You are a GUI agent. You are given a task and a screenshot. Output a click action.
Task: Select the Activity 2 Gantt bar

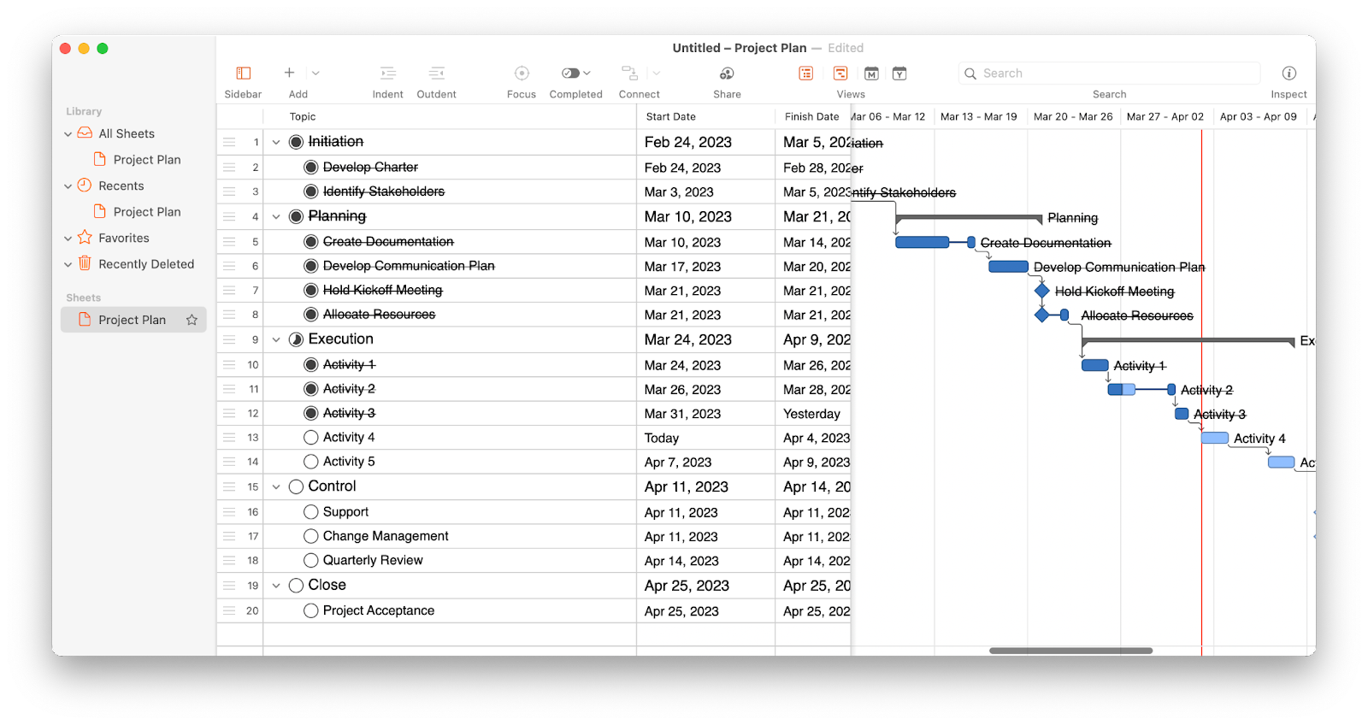(x=1122, y=390)
